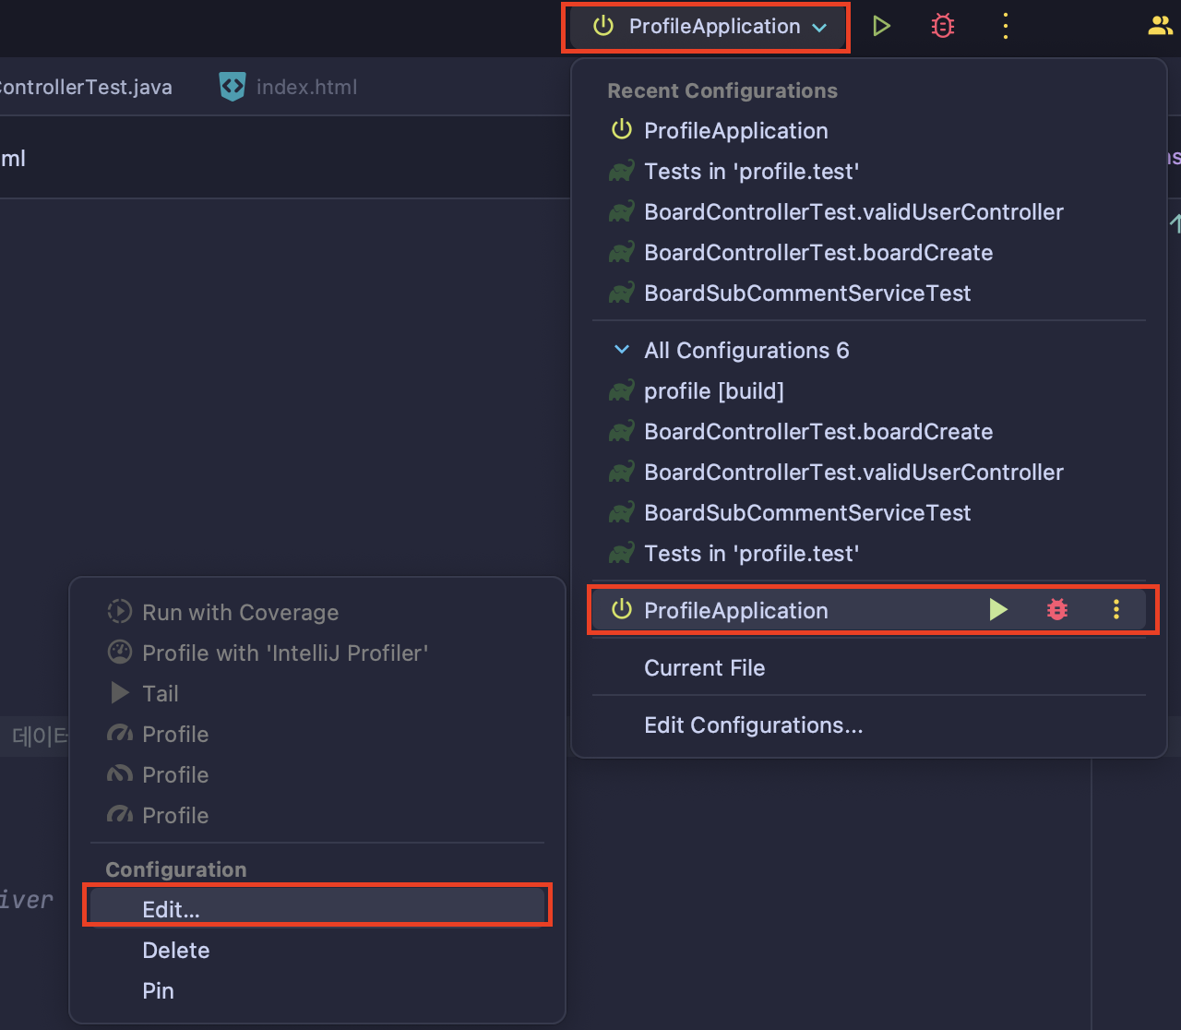Choose the Tail option
Image resolution: width=1181 pixels, height=1030 pixels.
(317, 693)
